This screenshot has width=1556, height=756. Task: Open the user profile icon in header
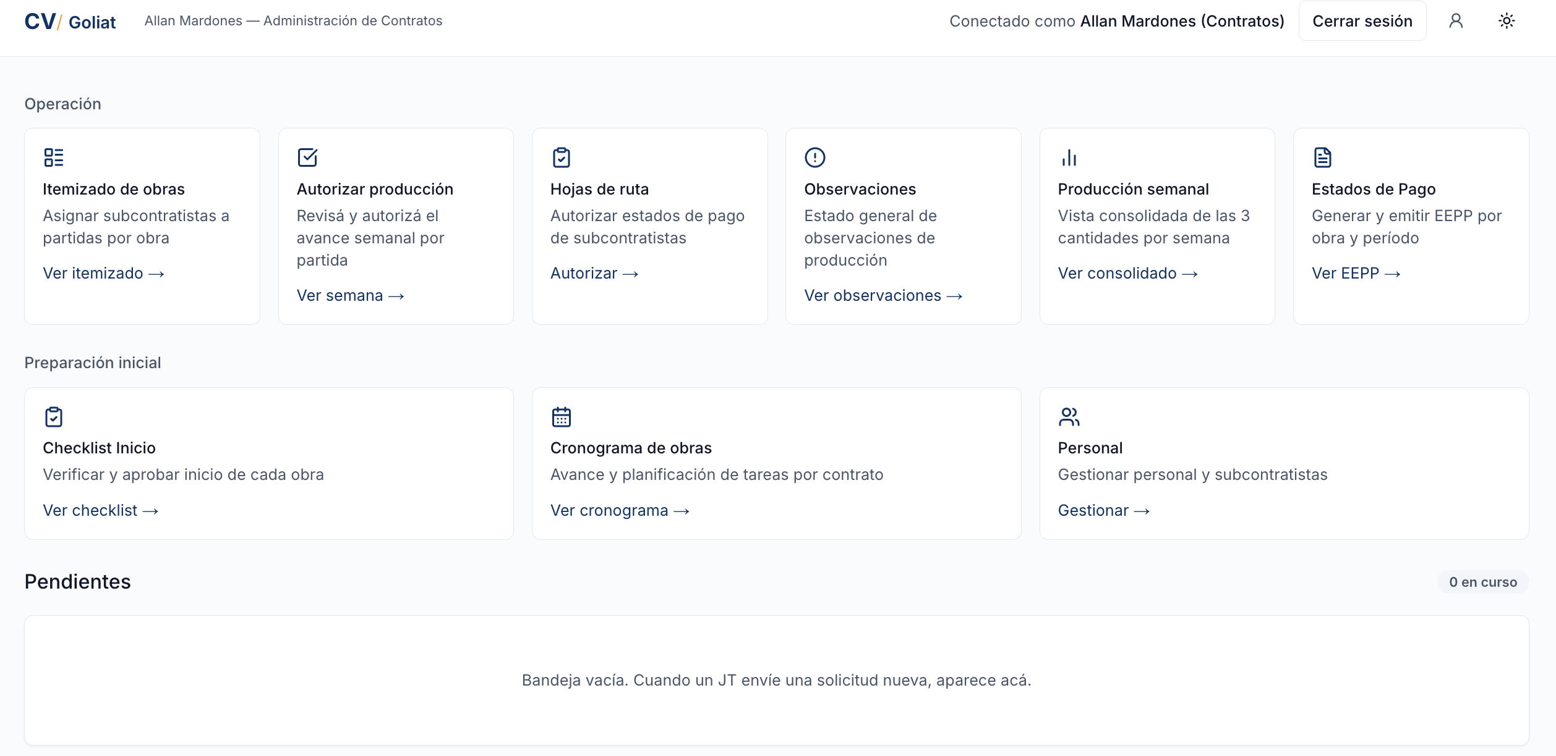(1456, 21)
